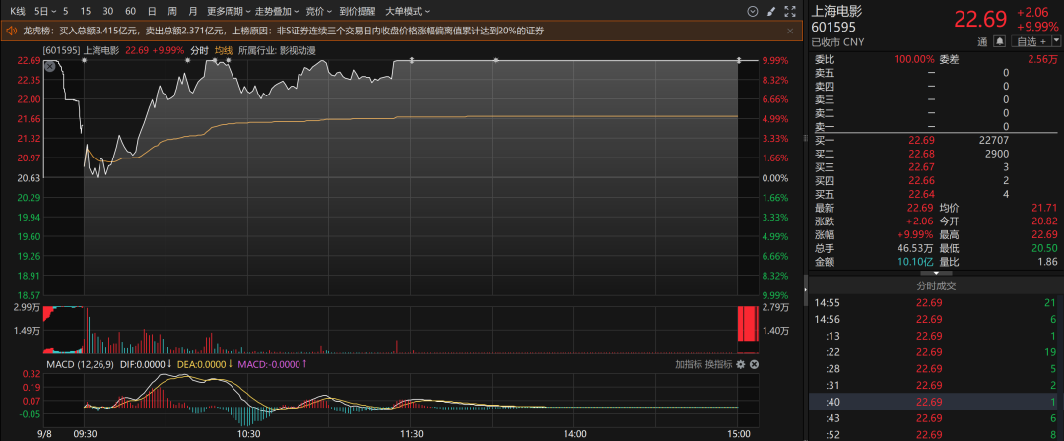Select the highlighted :40 trade tick row
This screenshot has height=441, width=1064.
[936, 403]
